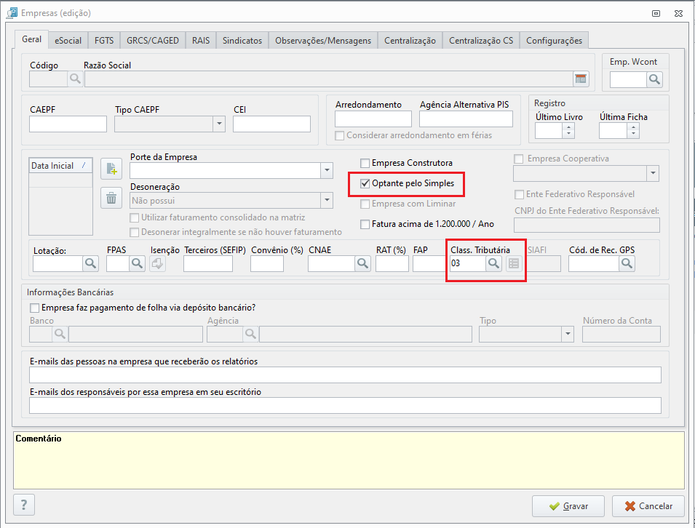The image size is (695, 528).
Task: Click the relatórios recipients e-mails field
Action: [345, 375]
